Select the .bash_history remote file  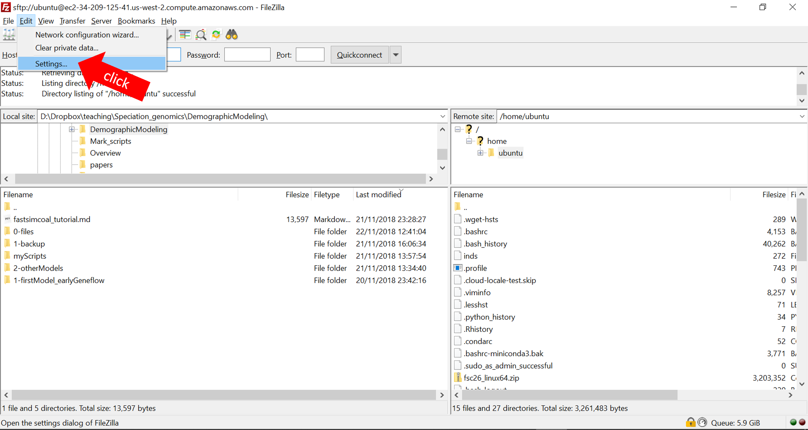[624, 243]
